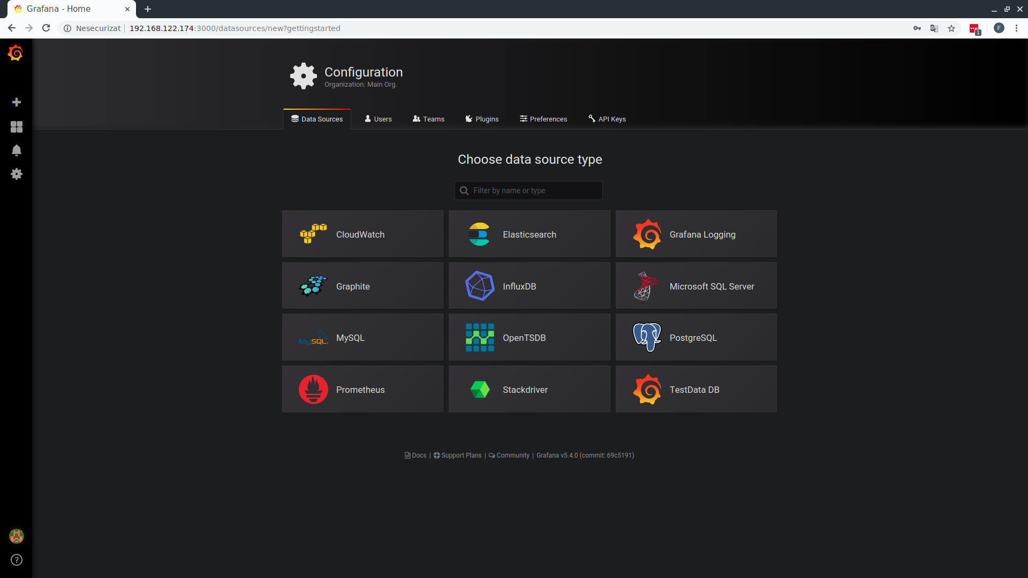The height and width of the screenshot is (578, 1028).
Task: Click the Nesecurizat site info indicator
Action: 92,28
